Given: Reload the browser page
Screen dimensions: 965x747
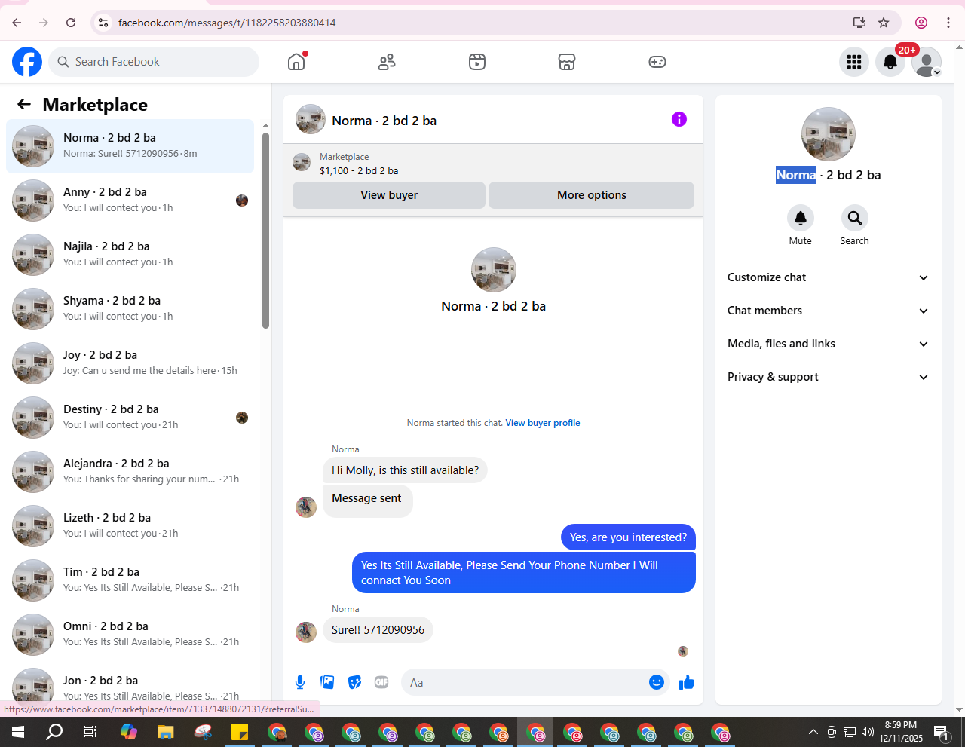Looking at the screenshot, I should point(71,23).
